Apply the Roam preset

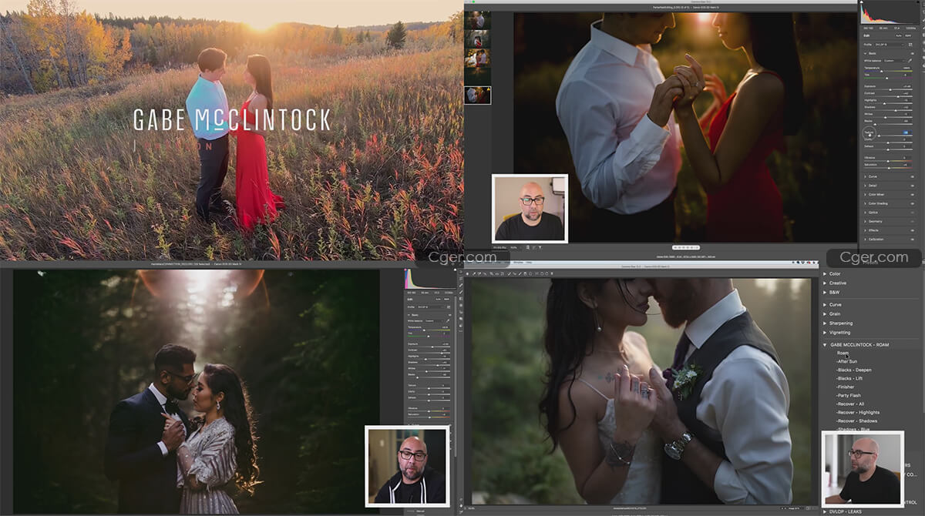pyautogui.click(x=843, y=353)
